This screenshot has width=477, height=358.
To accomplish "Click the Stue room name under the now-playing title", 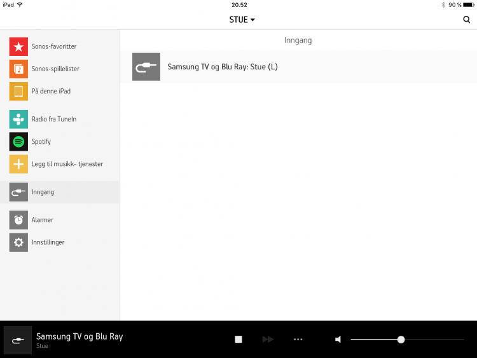I will pyautogui.click(x=42, y=346).
